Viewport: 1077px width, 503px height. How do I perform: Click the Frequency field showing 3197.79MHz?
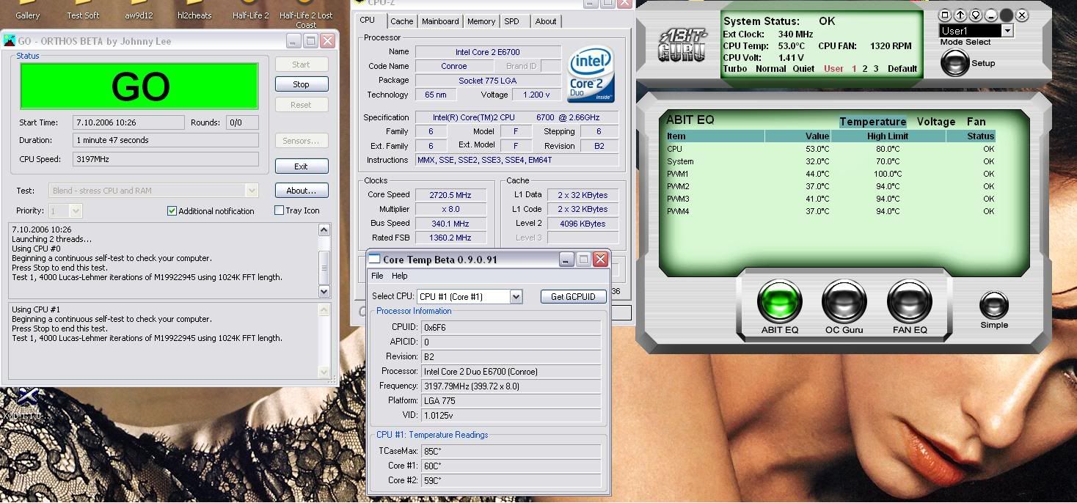(x=511, y=386)
